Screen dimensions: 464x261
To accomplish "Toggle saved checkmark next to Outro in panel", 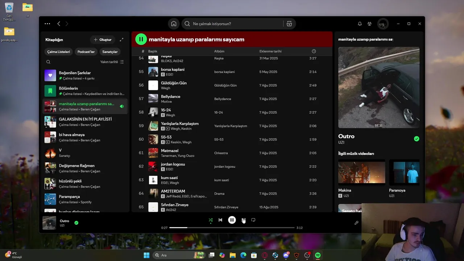I will [417, 139].
